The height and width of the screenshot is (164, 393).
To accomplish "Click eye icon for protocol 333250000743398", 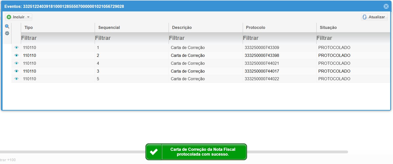I will pyautogui.click(x=17, y=55).
